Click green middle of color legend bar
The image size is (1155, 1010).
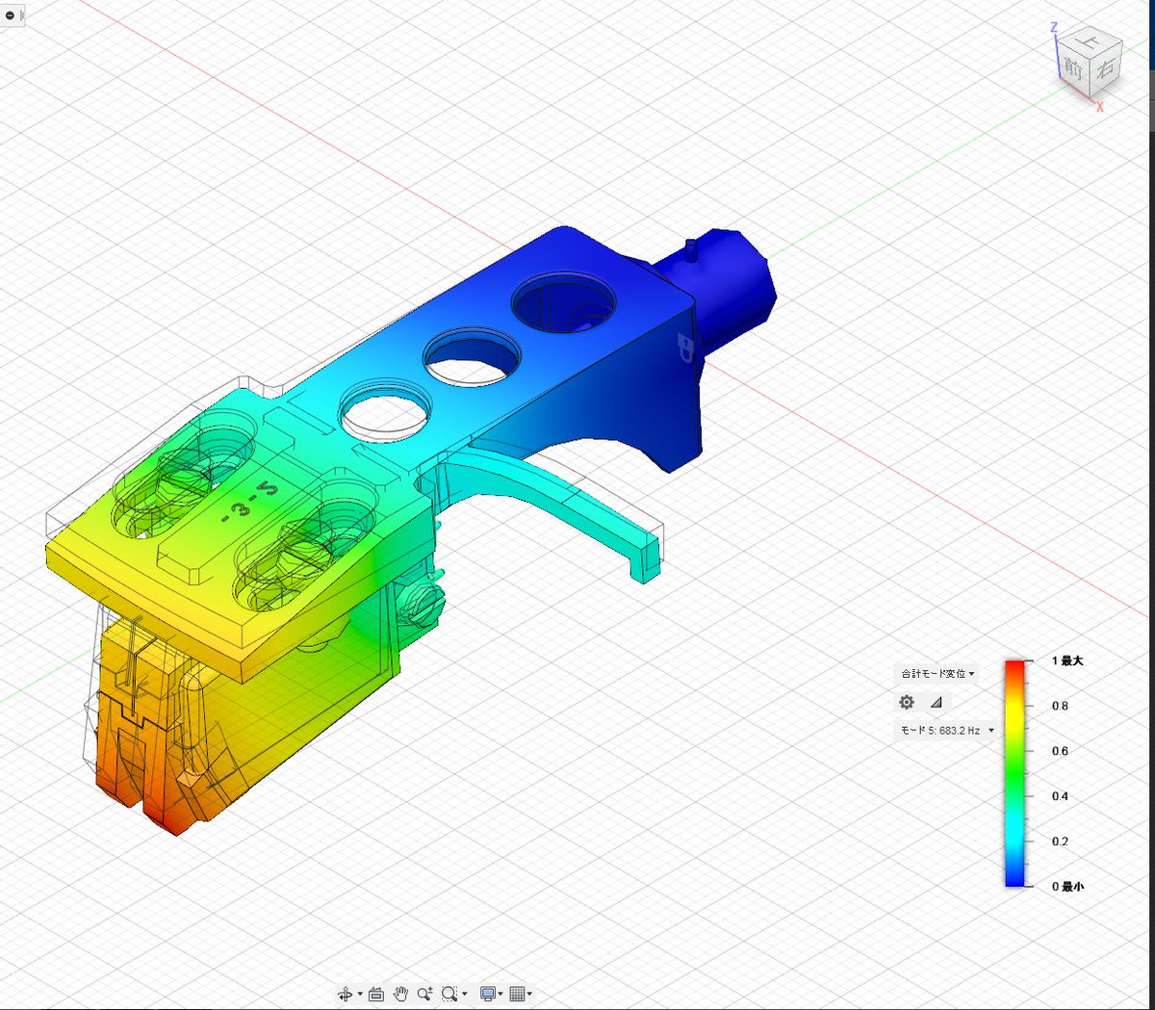[1015, 773]
